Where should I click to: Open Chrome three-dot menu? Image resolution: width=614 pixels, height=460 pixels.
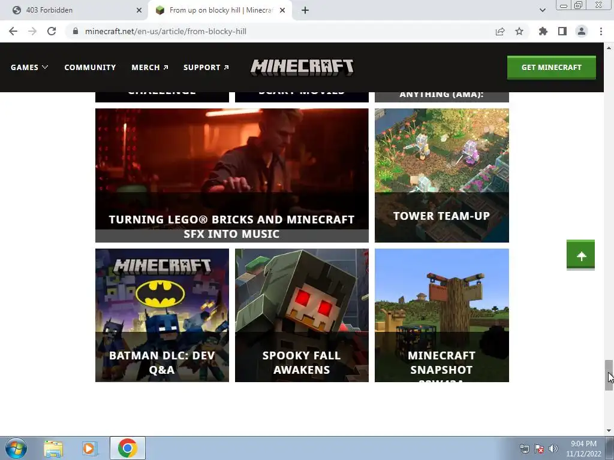coord(601,31)
